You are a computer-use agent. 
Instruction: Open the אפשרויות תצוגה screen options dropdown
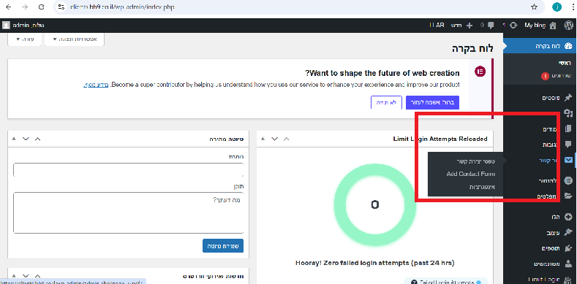(x=75, y=39)
